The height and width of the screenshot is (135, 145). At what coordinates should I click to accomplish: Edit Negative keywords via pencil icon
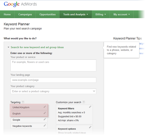click(x=45, y=125)
